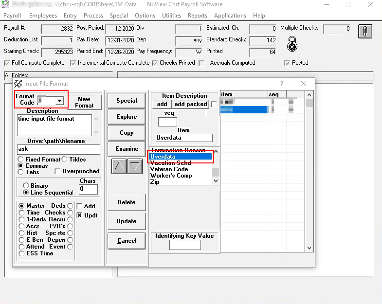
Task: Click the padlock icon
Action: click(x=292, y=44)
